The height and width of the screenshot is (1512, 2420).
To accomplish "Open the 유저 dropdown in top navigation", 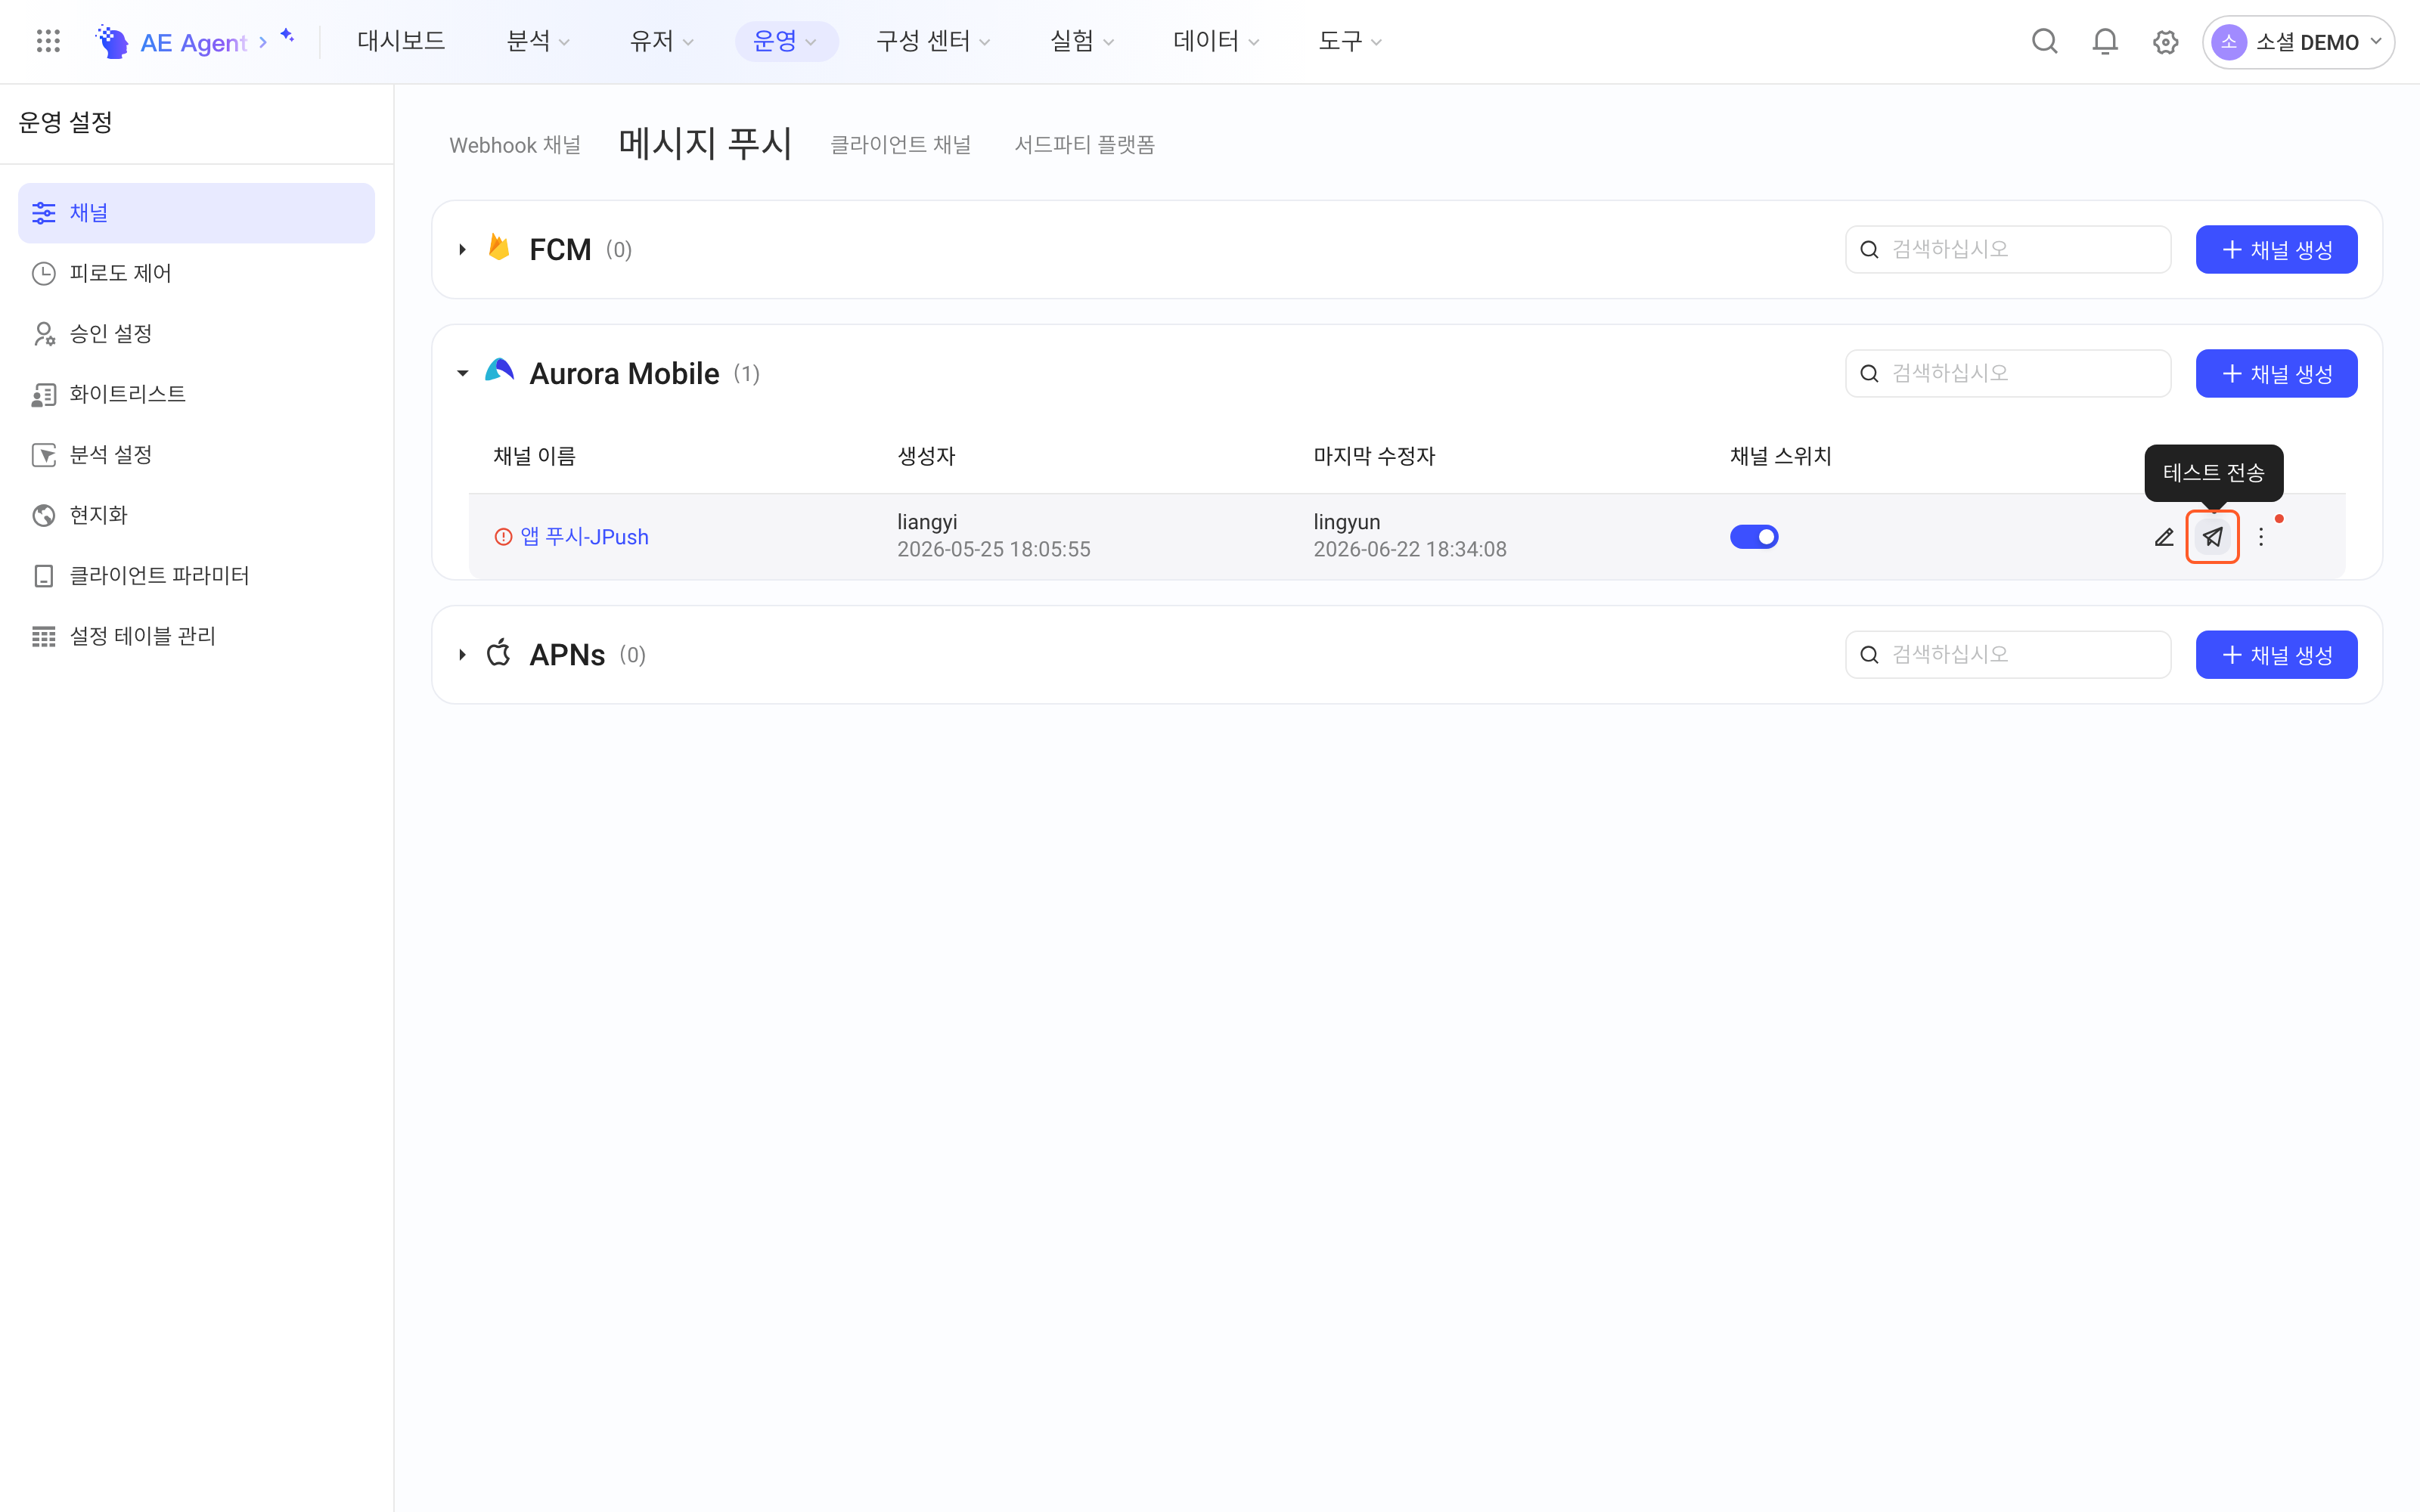I will (x=661, y=41).
